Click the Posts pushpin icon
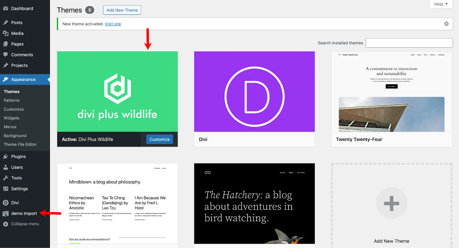Screen dimensions: 459x248 (6, 22)
